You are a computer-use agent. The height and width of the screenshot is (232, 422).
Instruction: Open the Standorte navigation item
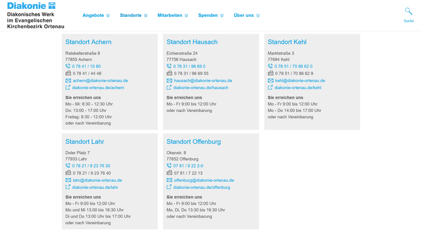[x=131, y=15]
